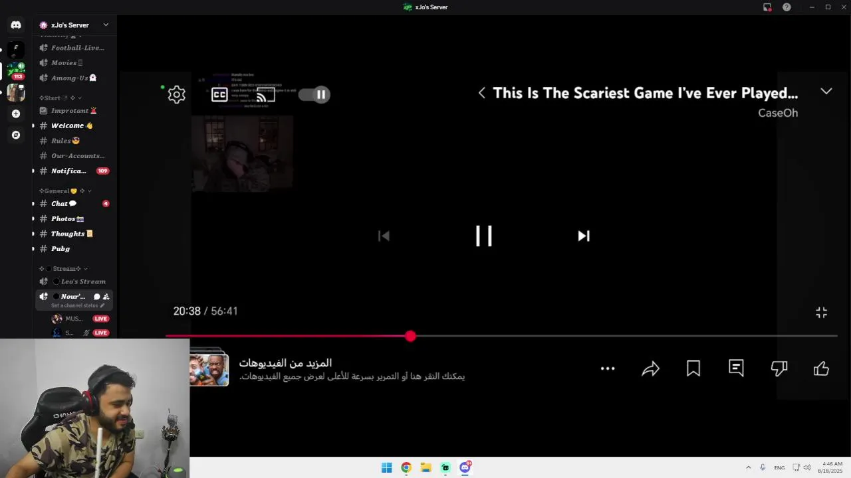This screenshot has height=478, width=851.
Task: Click the CaseOh channel name
Action: tap(778, 113)
